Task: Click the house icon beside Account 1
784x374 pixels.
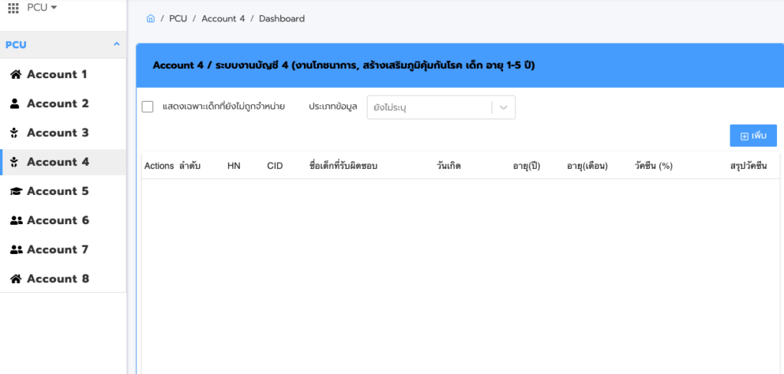Action: pyautogui.click(x=15, y=74)
